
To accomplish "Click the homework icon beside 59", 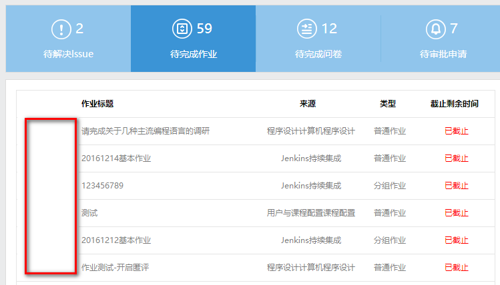I will point(182,29).
